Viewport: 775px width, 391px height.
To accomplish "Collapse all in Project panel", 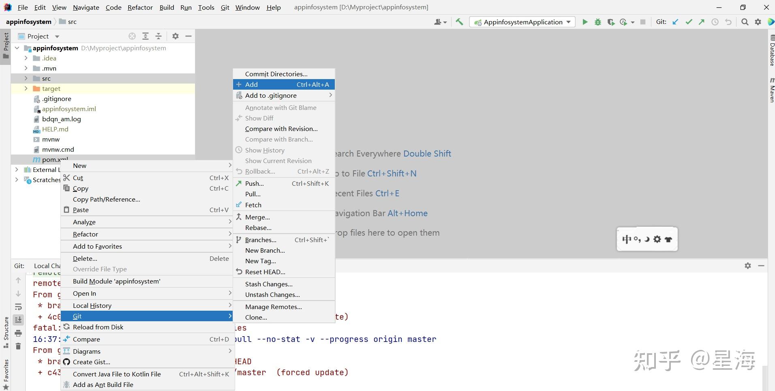I will point(158,36).
